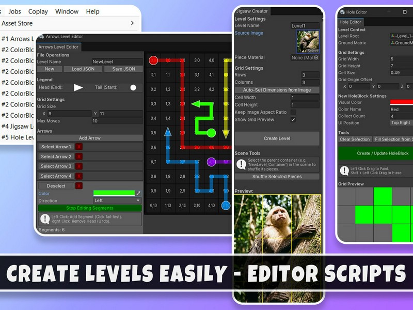Choose the #4 Jigsaw Level menu entry
Screen dimensions: 413x310
[x=18, y=126]
